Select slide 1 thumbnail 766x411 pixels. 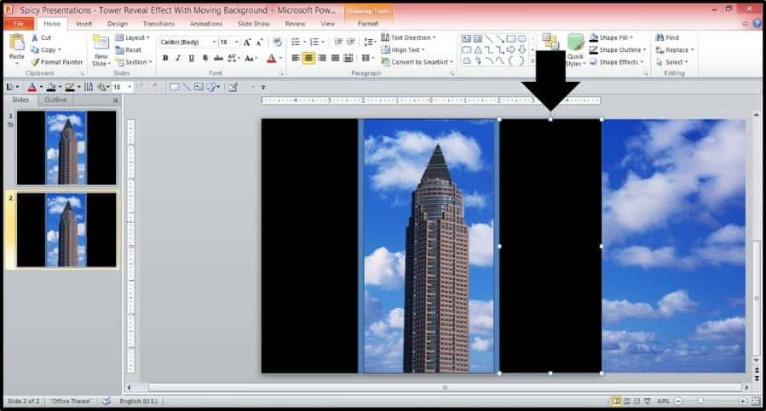coord(66,147)
